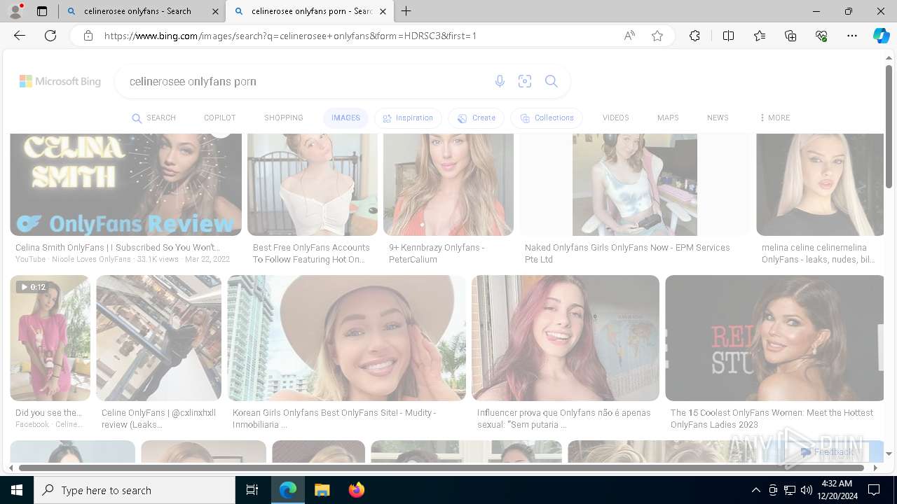Open Browser essentials heart icon
Image resolution: width=897 pixels, height=504 pixels.
[x=821, y=36]
